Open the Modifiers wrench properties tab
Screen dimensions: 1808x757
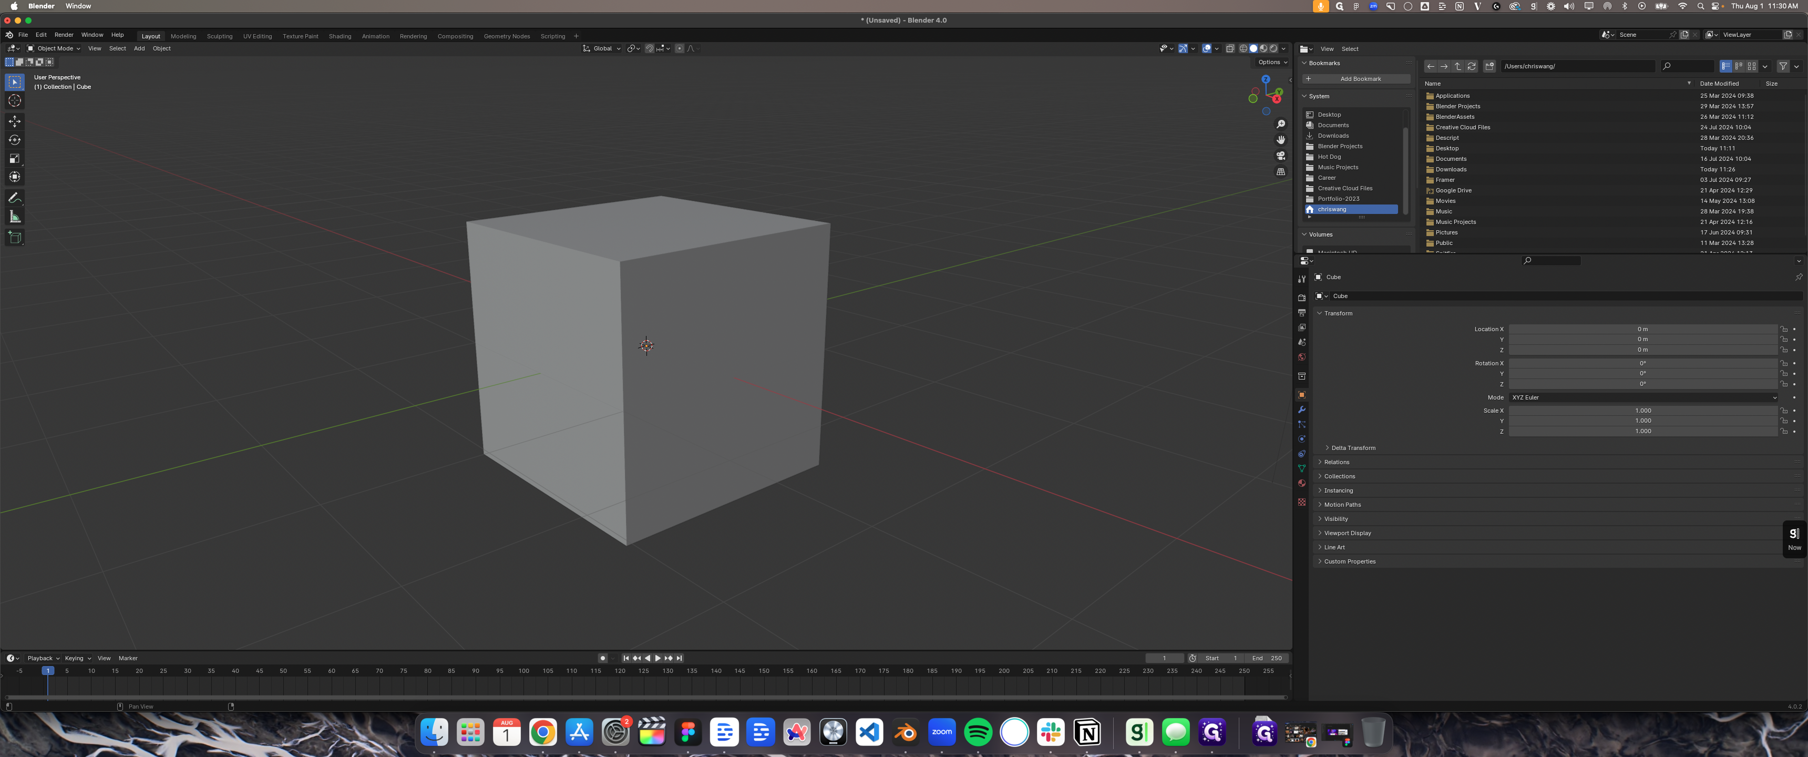(x=1301, y=410)
